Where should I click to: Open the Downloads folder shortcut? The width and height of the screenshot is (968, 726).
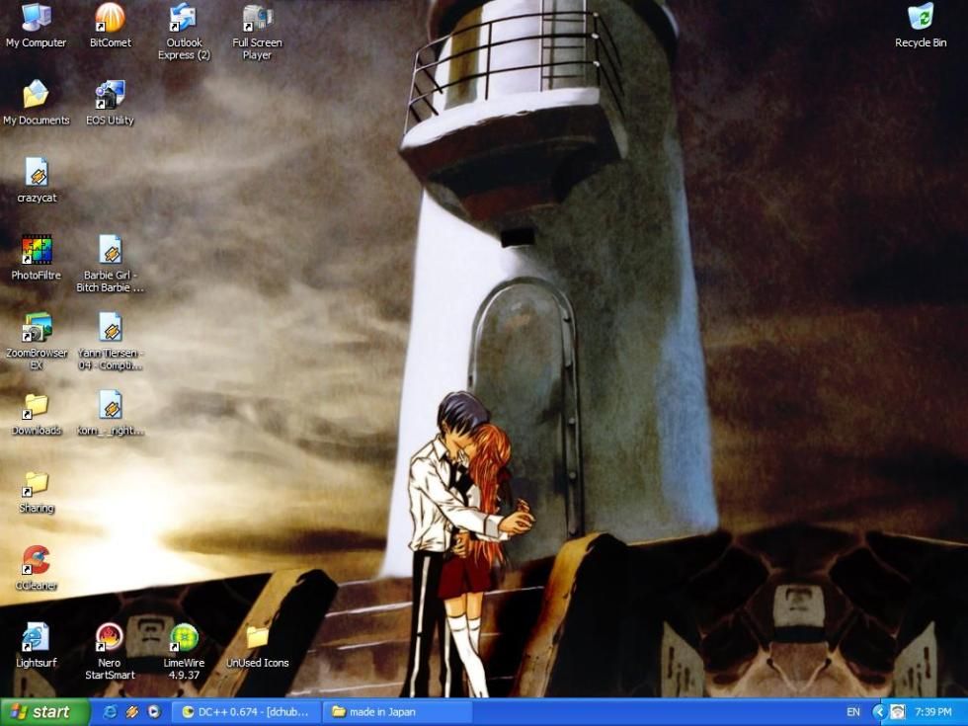point(37,414)
